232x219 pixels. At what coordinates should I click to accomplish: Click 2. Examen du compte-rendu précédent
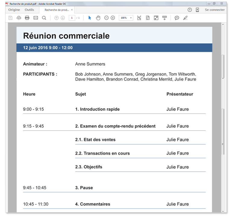click(x=115, y=126)
